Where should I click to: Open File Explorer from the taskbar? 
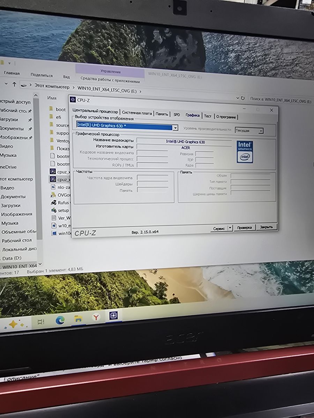78,319
